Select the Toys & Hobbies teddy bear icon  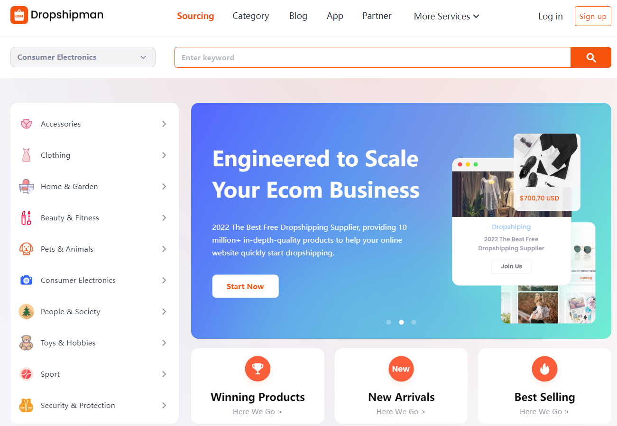coord(26,343)
